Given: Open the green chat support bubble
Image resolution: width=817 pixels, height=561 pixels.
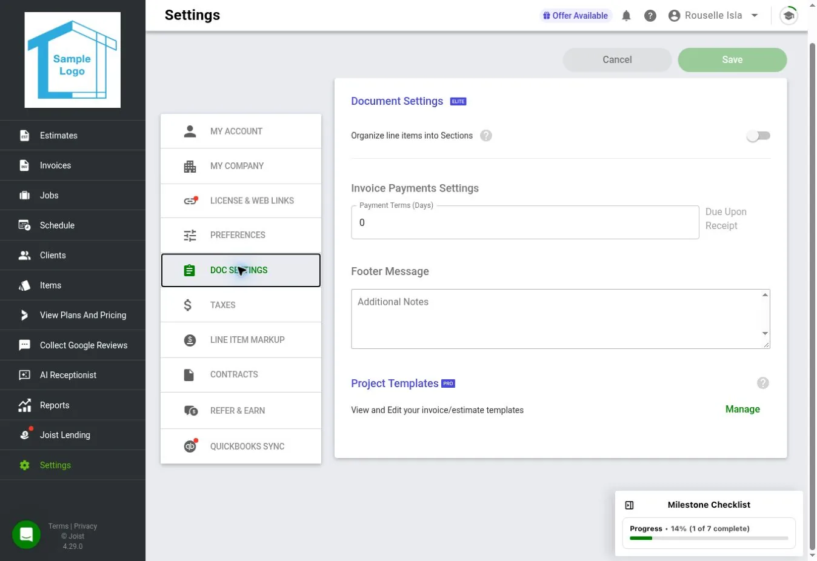Looking at the screenshot, I should [26, 534].
